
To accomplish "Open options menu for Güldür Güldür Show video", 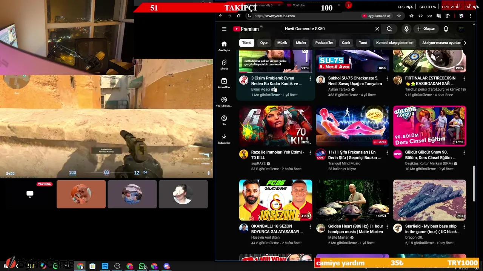I will (x=464, y=153).
